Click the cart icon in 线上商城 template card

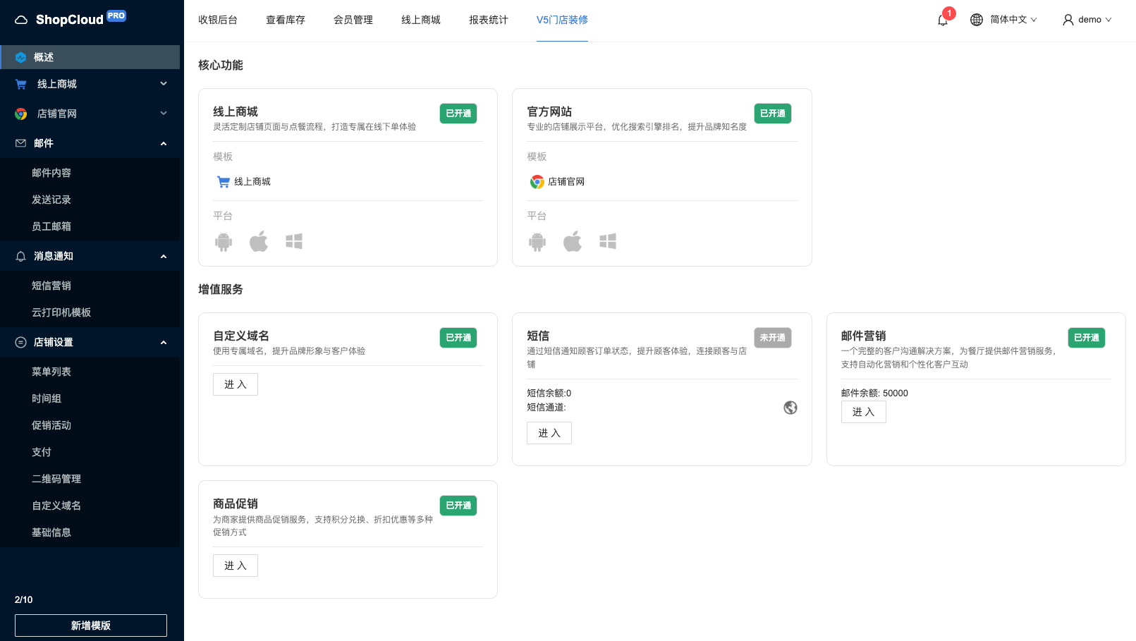click(x=224, y=182)
